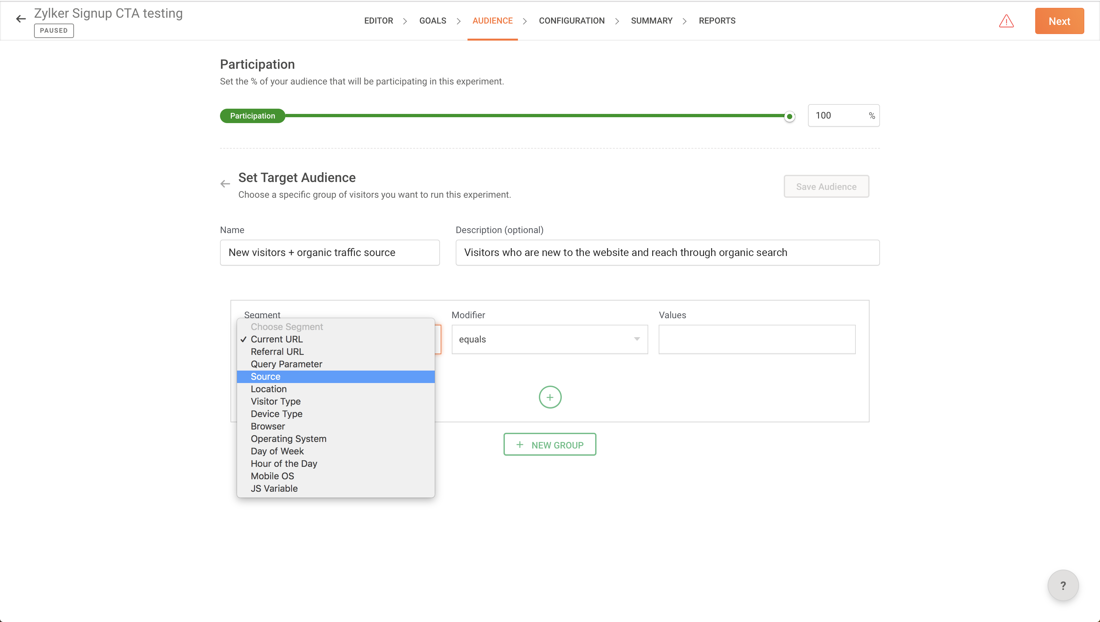Screen dimensions: 1100x622
Task: Click the orange Next button
Action: coord(1059,21)
